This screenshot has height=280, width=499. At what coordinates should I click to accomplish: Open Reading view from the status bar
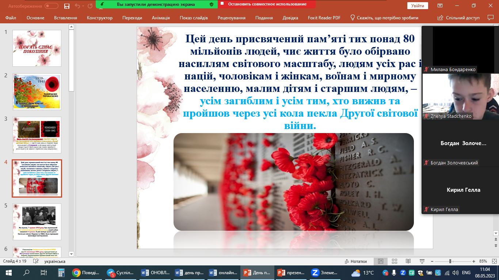point(408,261)
